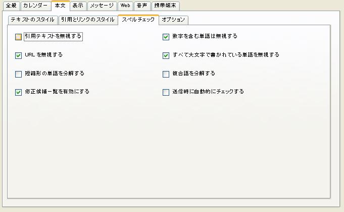
Task: Open the Web tab
Action: [x=125, y=6]
